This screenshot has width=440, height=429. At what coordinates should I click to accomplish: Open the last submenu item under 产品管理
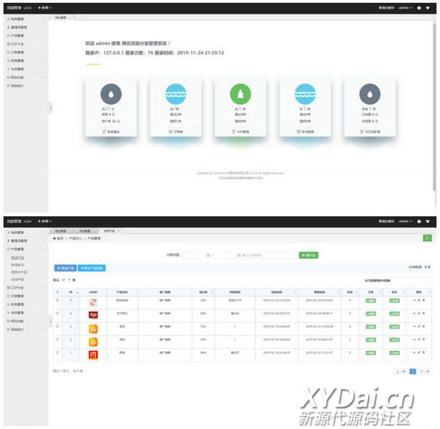click(x=18, y=279)
